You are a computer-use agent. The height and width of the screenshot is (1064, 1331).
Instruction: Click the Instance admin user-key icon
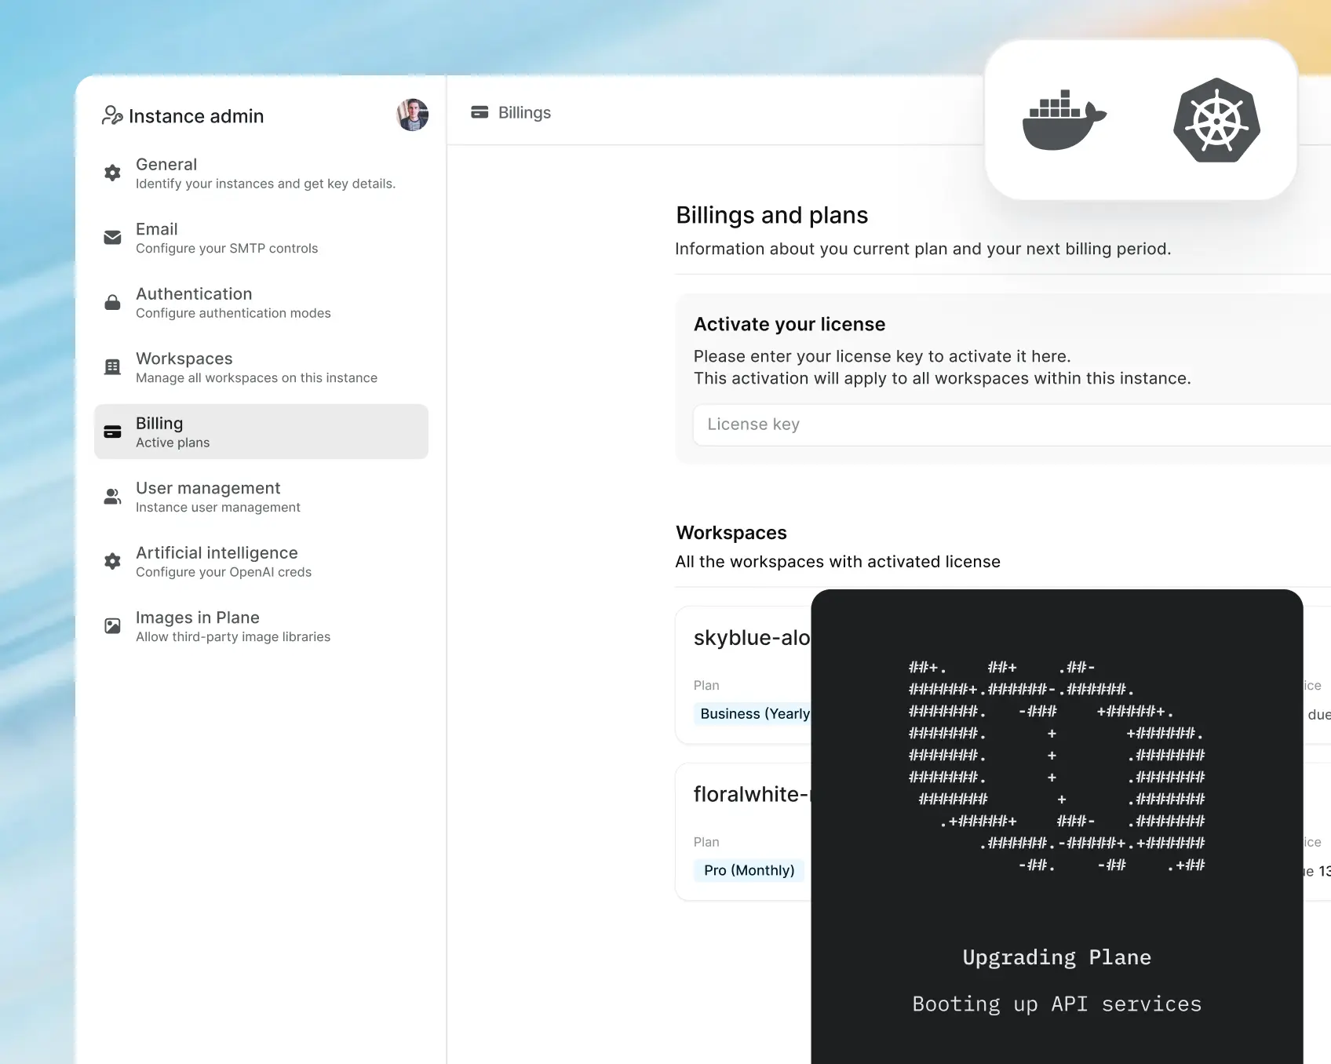[112, 116]
